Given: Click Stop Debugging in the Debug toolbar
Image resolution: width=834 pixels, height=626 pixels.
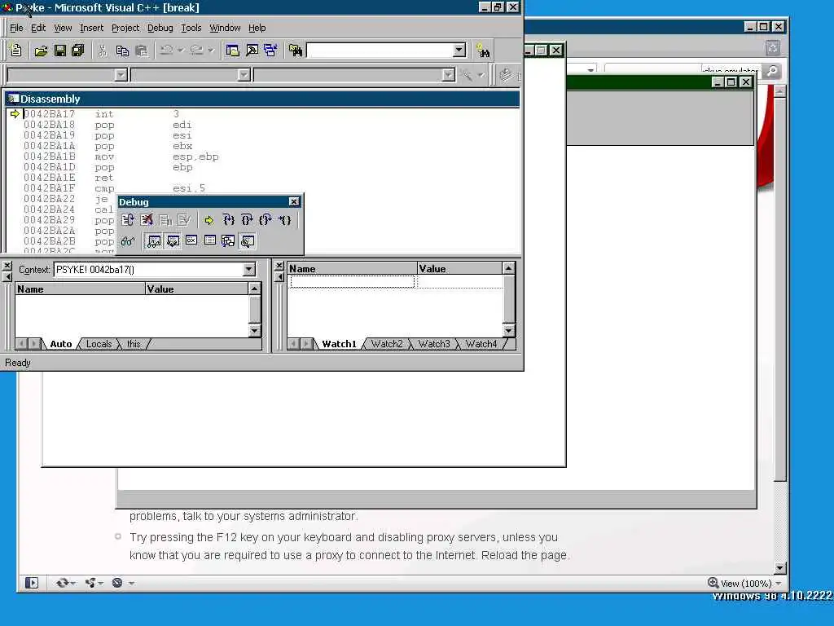Looking at the screenshot, I should 147,220.
